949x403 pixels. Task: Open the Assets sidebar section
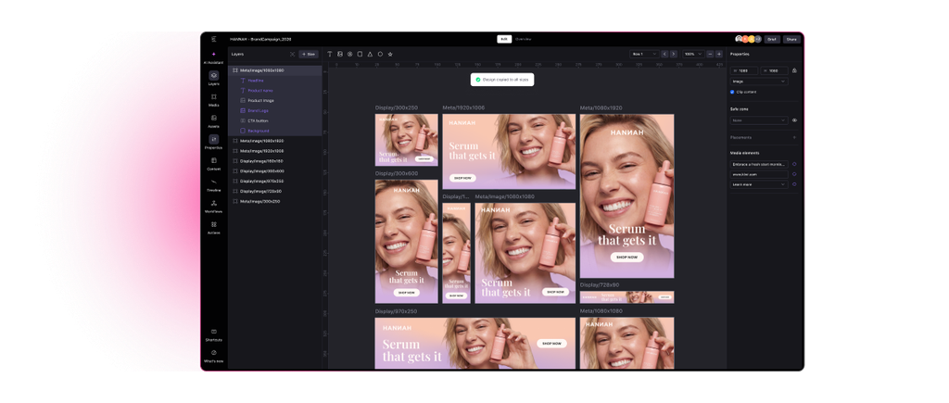(x=214, y=120)
